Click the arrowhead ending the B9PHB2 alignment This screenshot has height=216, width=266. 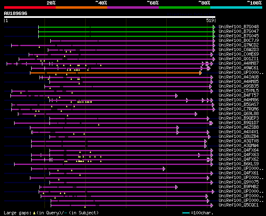click(177, 187)
